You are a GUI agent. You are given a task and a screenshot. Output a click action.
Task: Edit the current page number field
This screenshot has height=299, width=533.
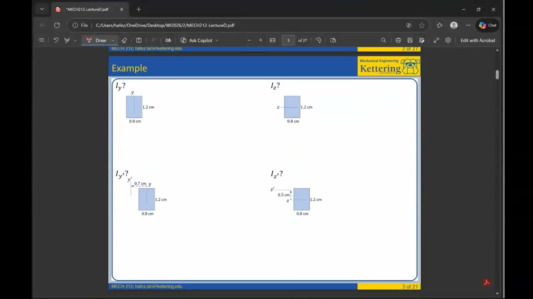[288, 40]
